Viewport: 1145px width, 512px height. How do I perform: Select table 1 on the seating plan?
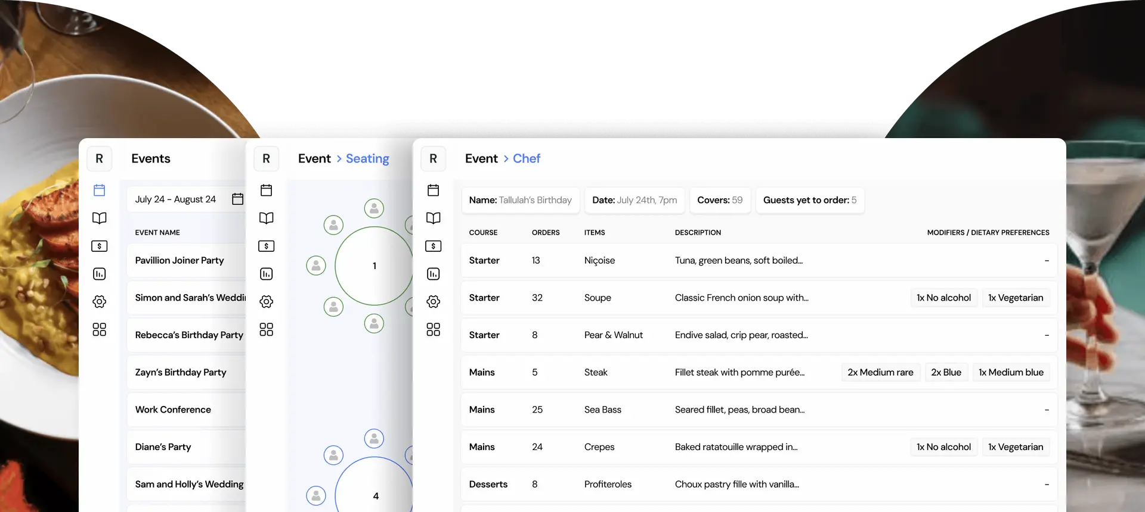(374, 266)
